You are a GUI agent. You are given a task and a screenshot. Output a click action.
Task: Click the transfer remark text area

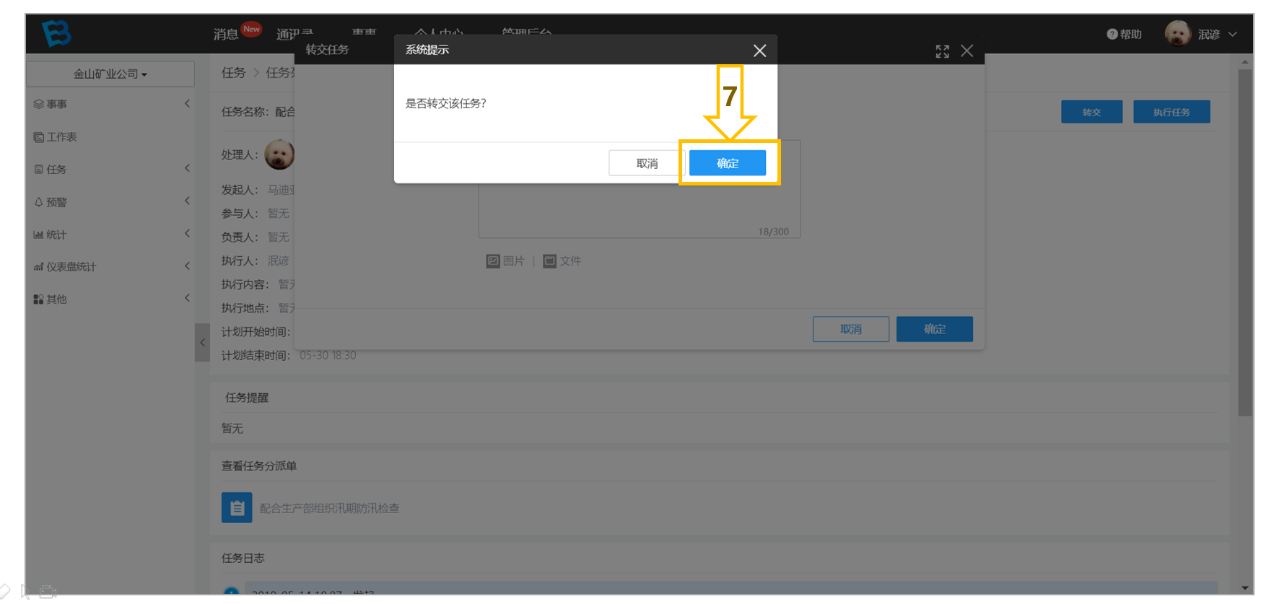[x=640, y=209]
